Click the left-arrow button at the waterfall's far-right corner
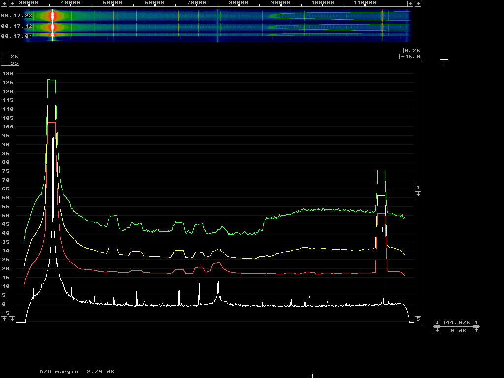504x378 pixels. click(418, 3)
